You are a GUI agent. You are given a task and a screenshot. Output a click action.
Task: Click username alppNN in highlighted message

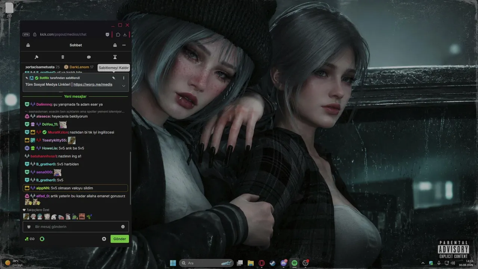coord(43,188)
